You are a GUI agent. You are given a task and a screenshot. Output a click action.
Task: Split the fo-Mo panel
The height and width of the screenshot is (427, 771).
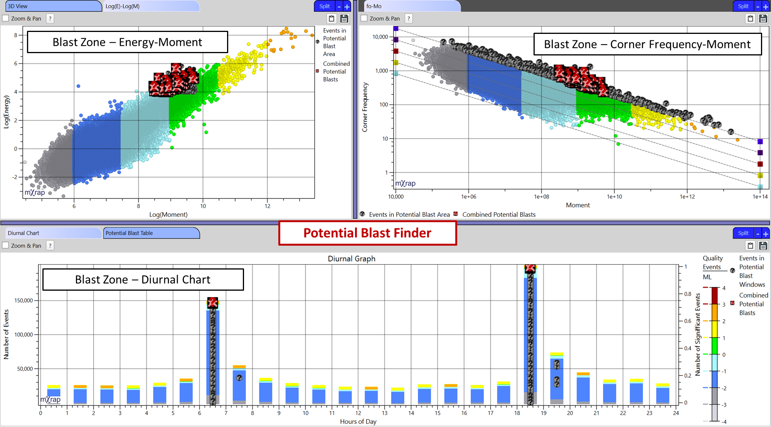coord(743,6)
